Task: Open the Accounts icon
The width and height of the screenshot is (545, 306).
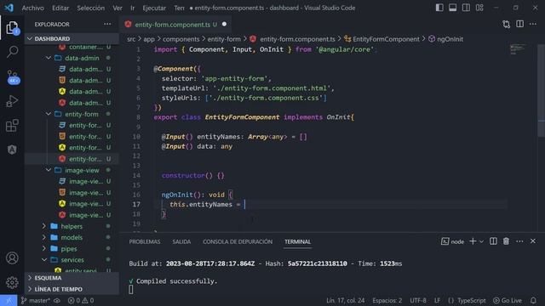Action: tap(12, 258)
